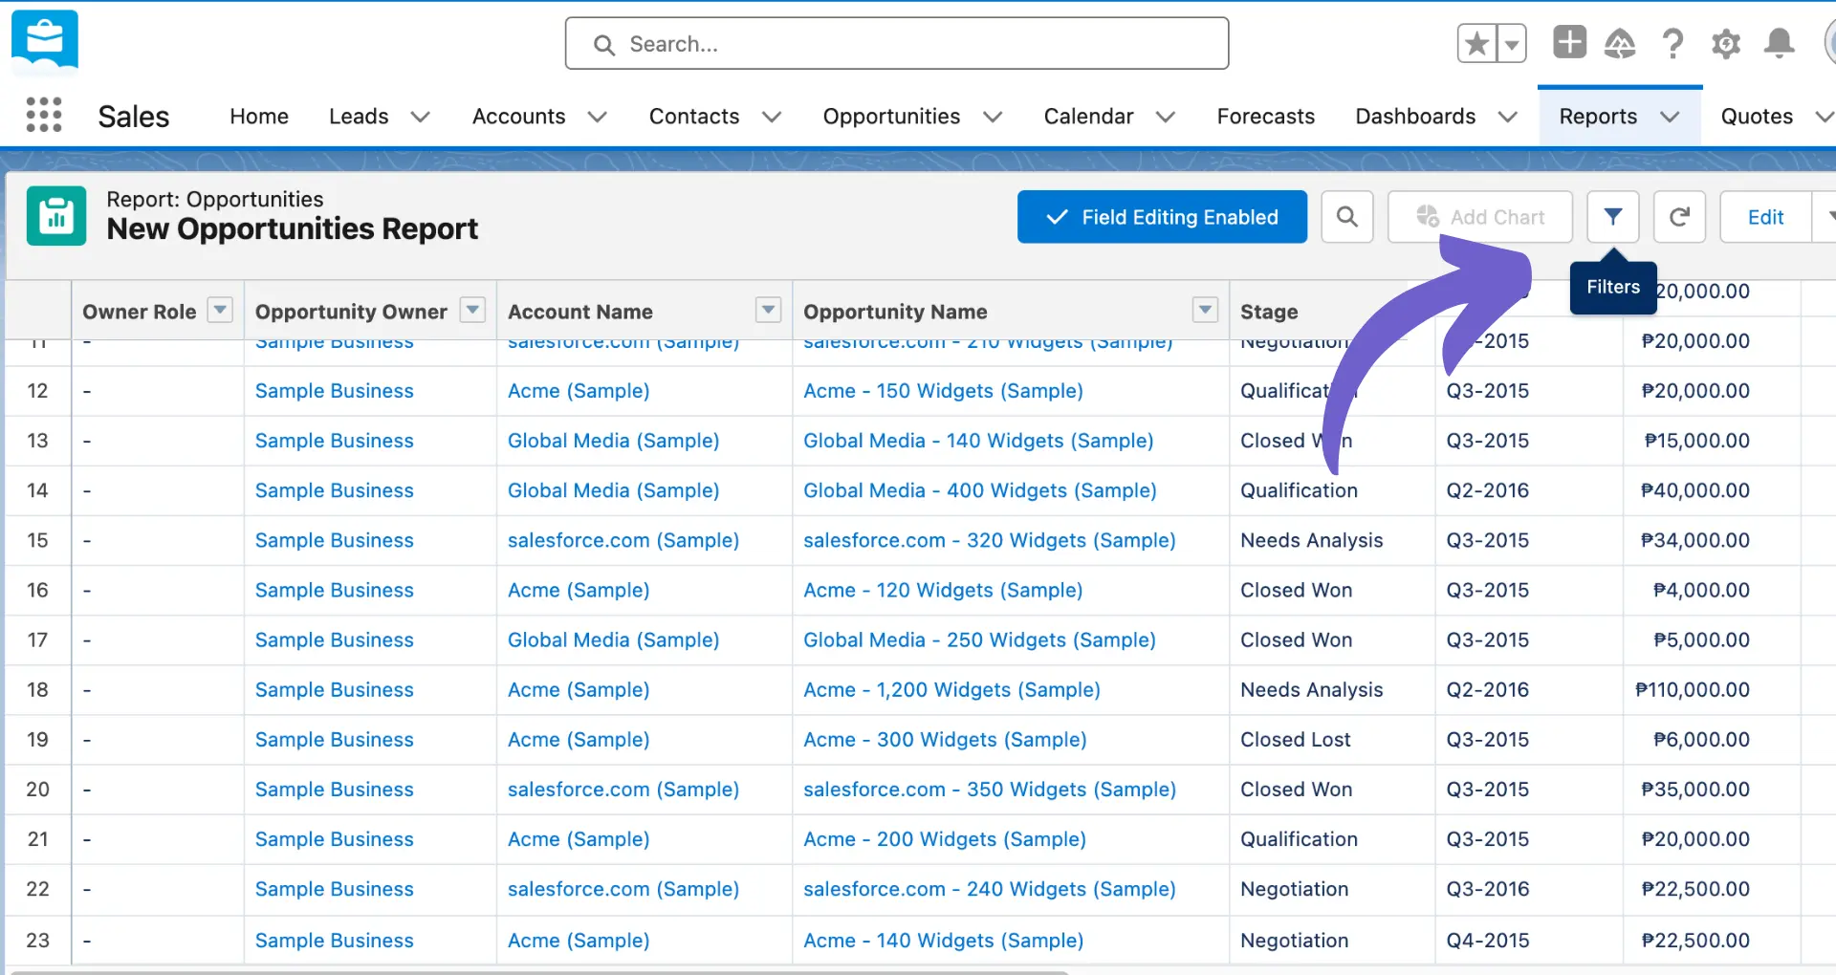
Task: Go to the Home tab
Action: [x=259, y=116]
